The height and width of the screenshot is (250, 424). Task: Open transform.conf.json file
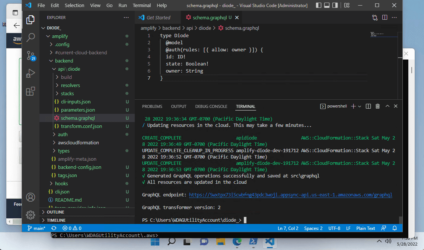point(87,126)
